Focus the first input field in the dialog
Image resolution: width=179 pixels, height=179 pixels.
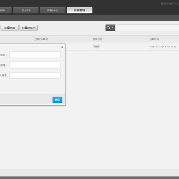[x=35, y=55]
